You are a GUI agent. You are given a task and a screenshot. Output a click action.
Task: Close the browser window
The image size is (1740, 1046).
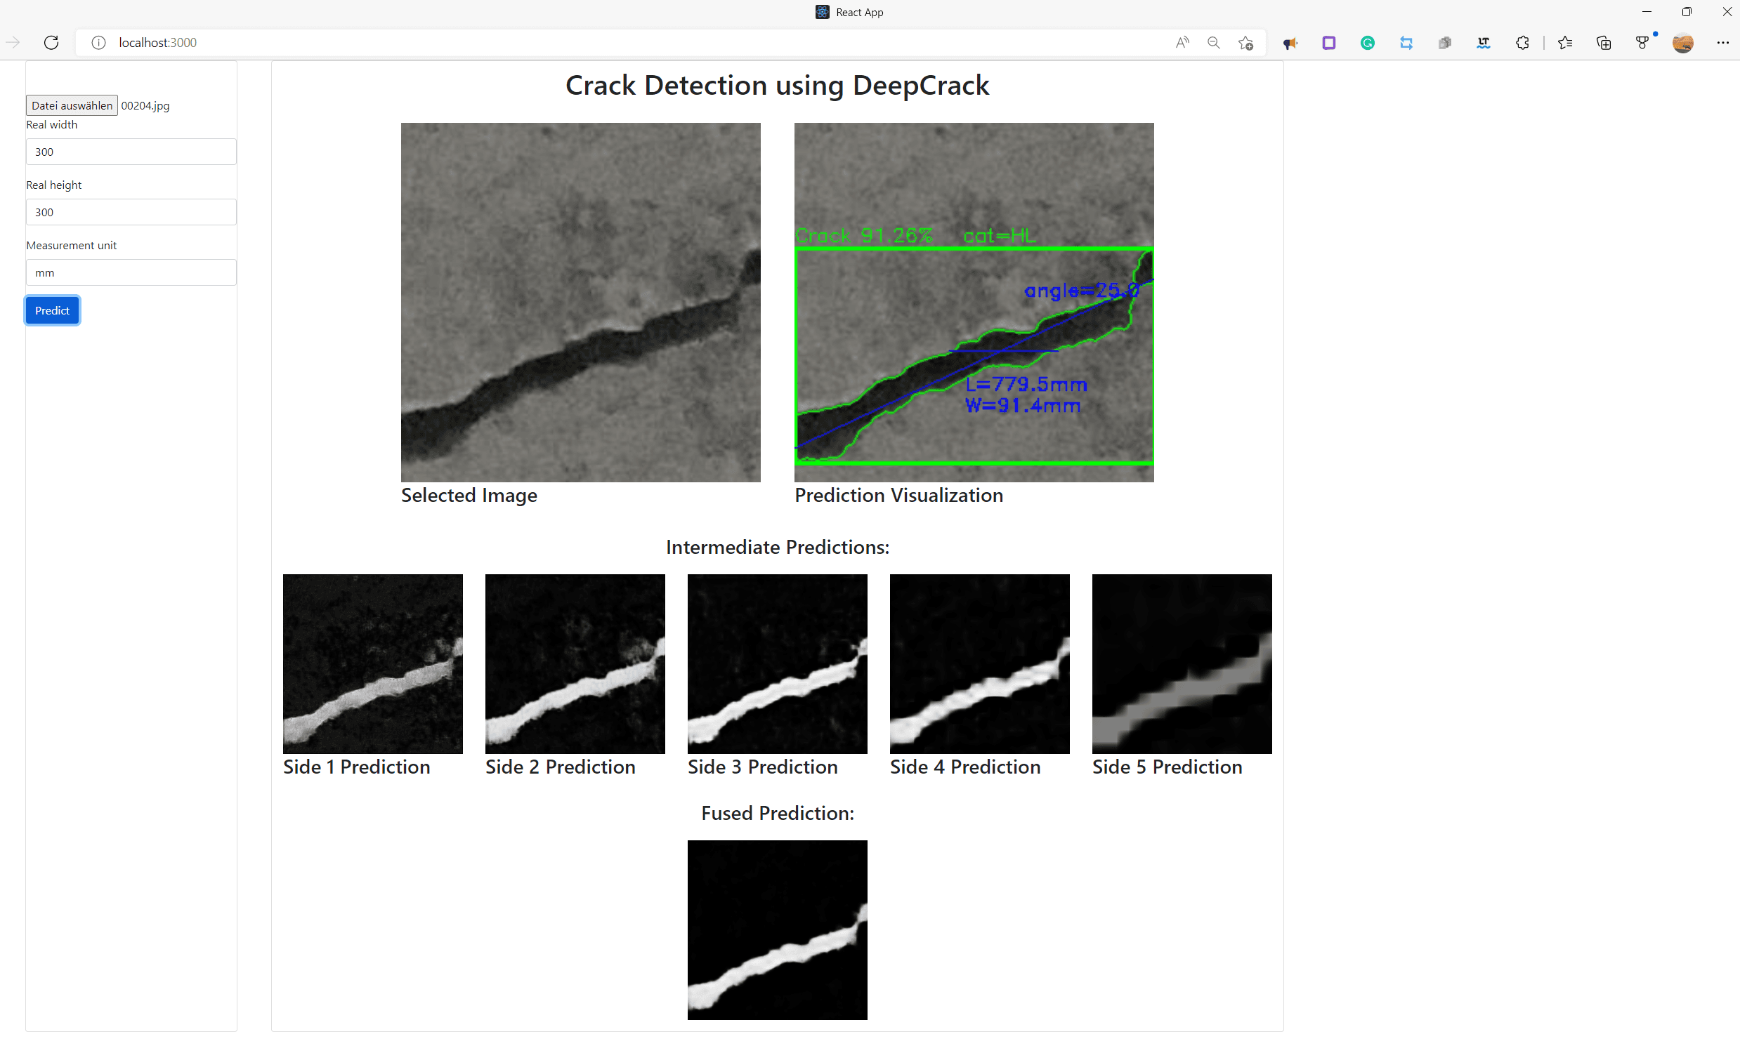1727,12
